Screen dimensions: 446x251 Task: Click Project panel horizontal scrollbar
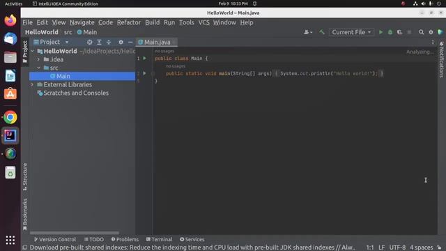pyautogui.click(x=75, y=233)
